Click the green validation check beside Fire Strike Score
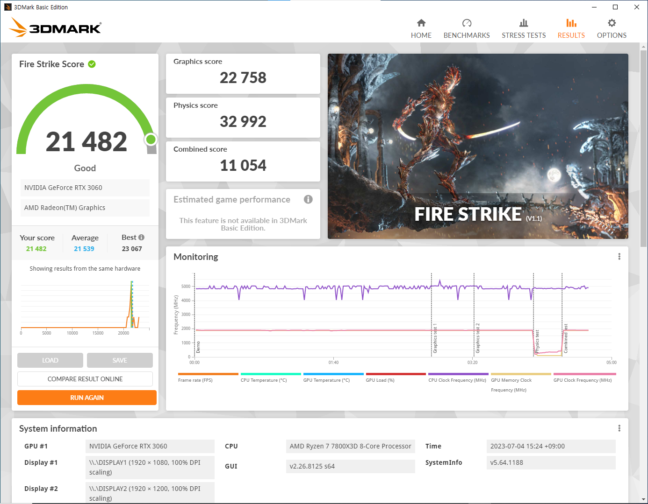 (92, 64)
